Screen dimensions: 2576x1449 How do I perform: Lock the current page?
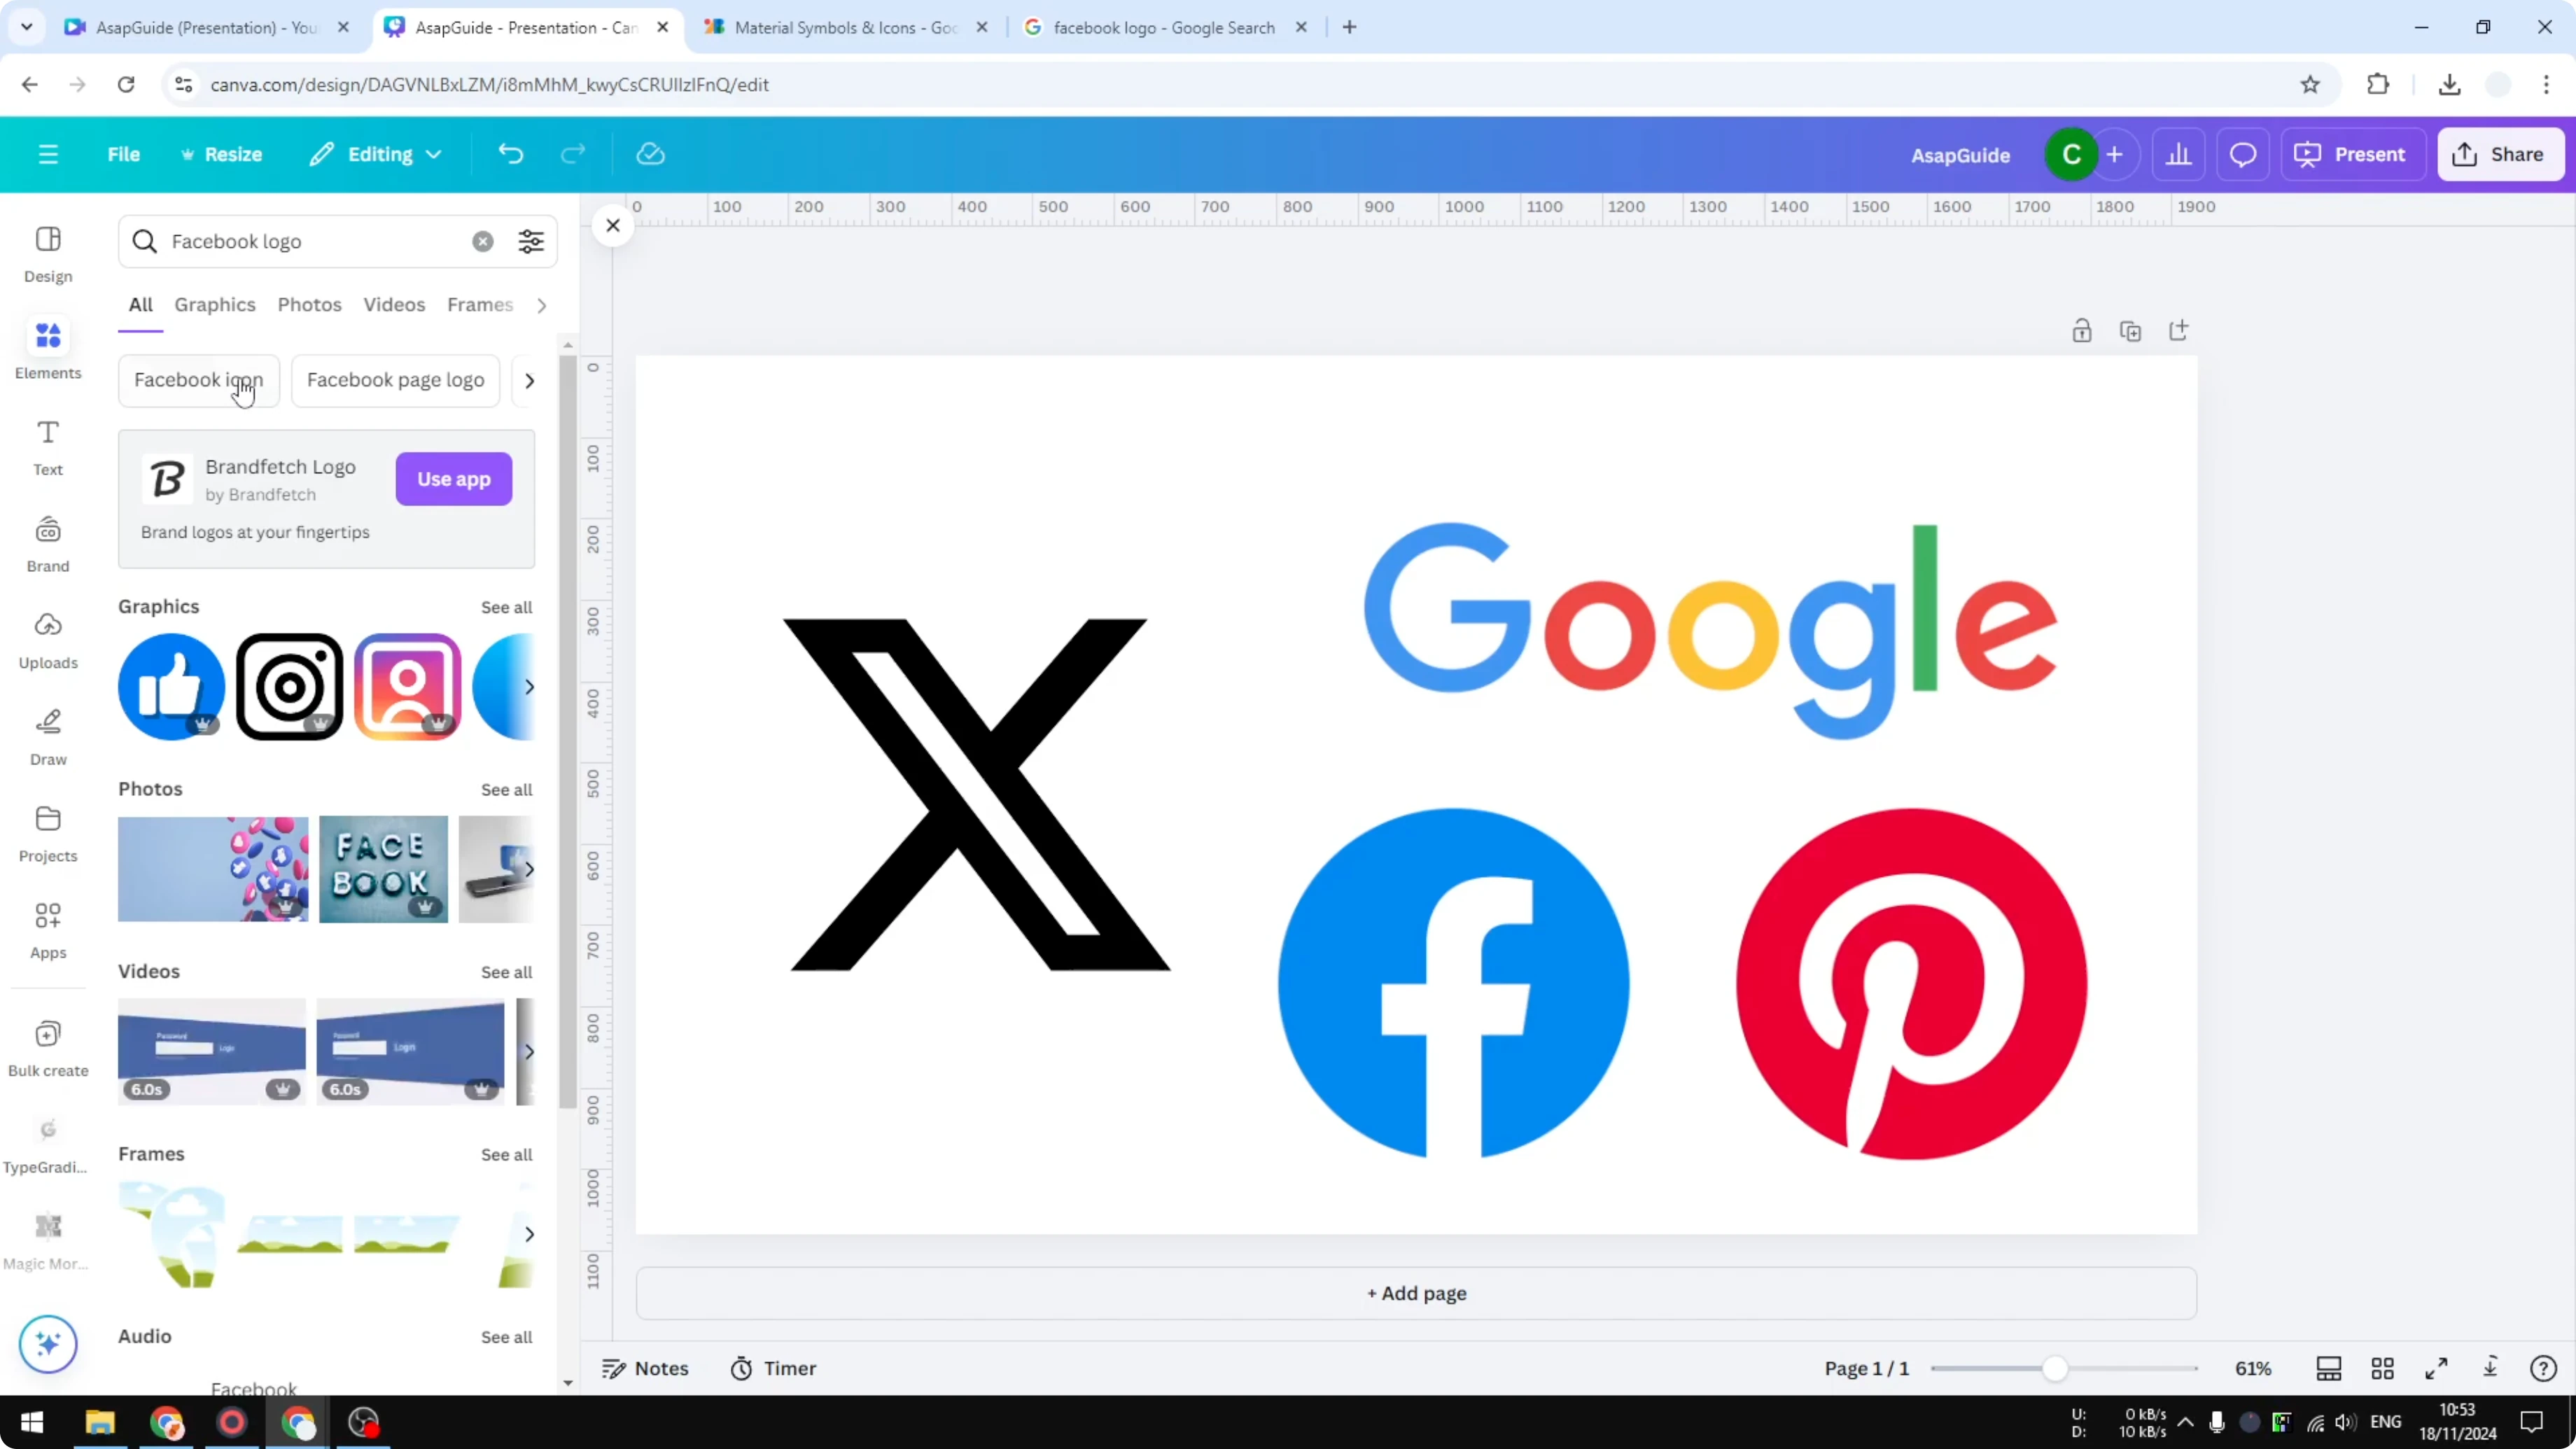2082,330
